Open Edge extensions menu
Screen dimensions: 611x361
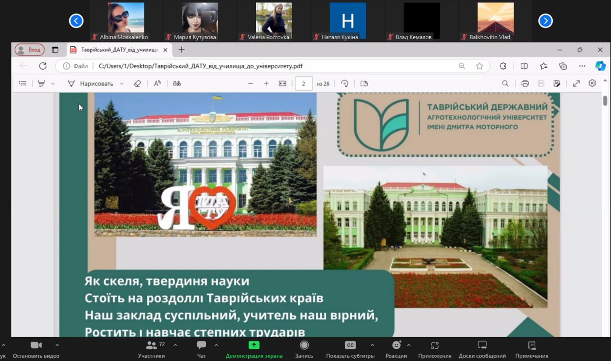click(503, 66)
